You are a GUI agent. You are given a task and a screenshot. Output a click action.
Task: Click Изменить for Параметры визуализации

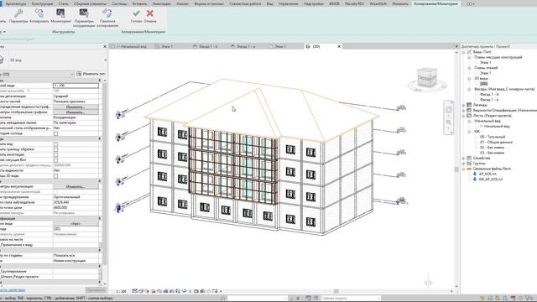coord(76,186)
